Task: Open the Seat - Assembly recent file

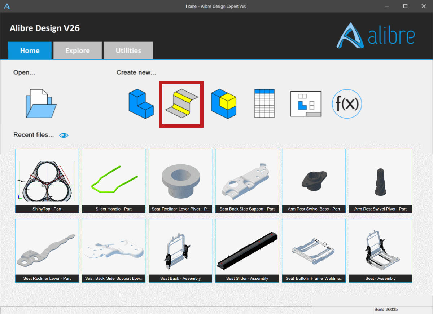Action: coord(381,251)
